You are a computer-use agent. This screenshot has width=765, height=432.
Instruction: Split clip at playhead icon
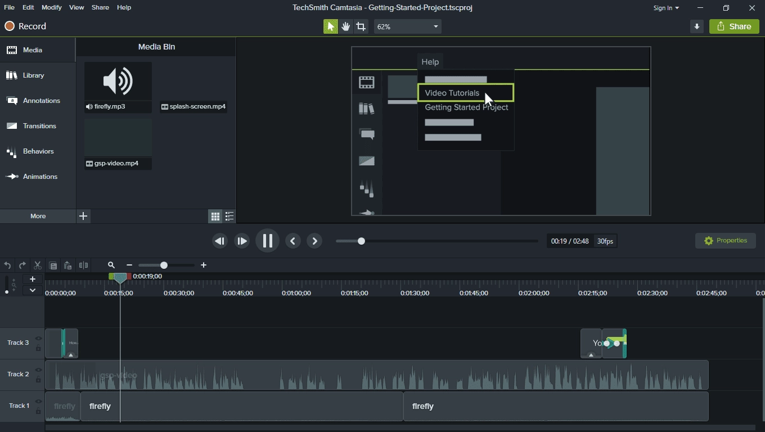[x=83, y=265]
